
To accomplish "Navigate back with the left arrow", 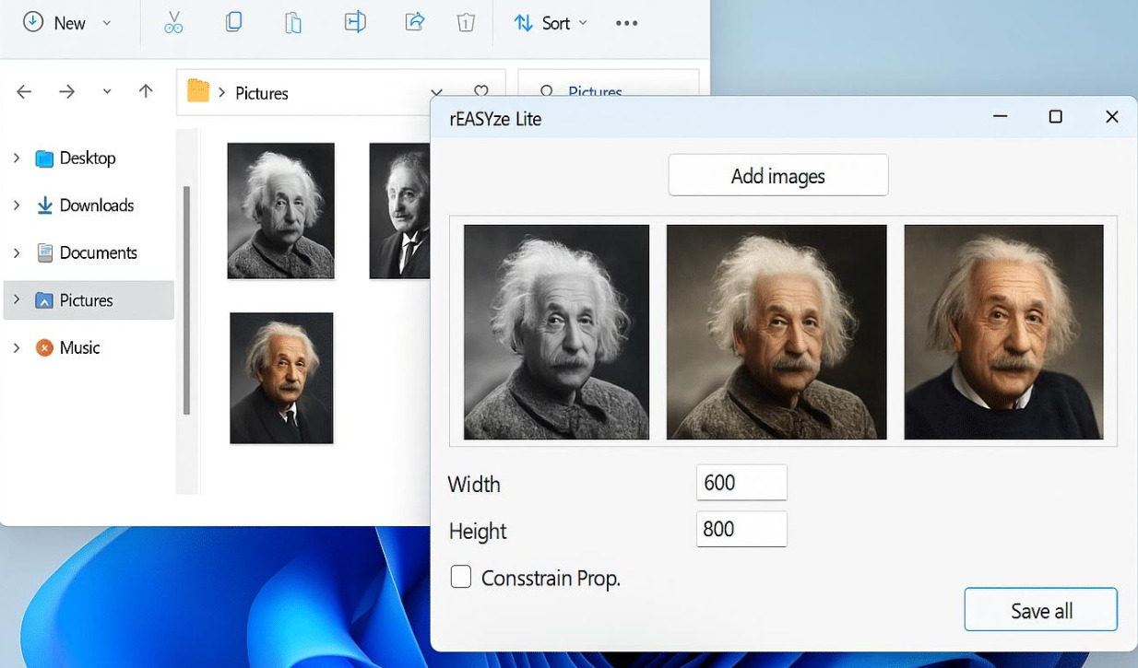I will (24, 91).
